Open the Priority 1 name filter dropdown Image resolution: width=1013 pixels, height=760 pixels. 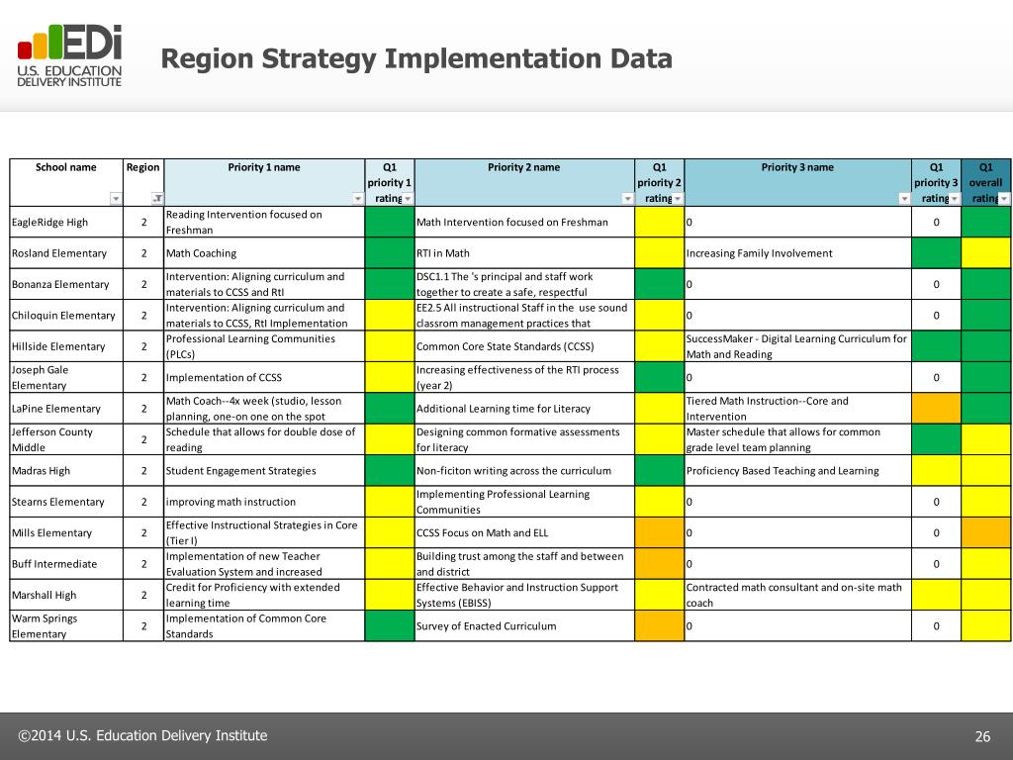(x=358, y=198)
